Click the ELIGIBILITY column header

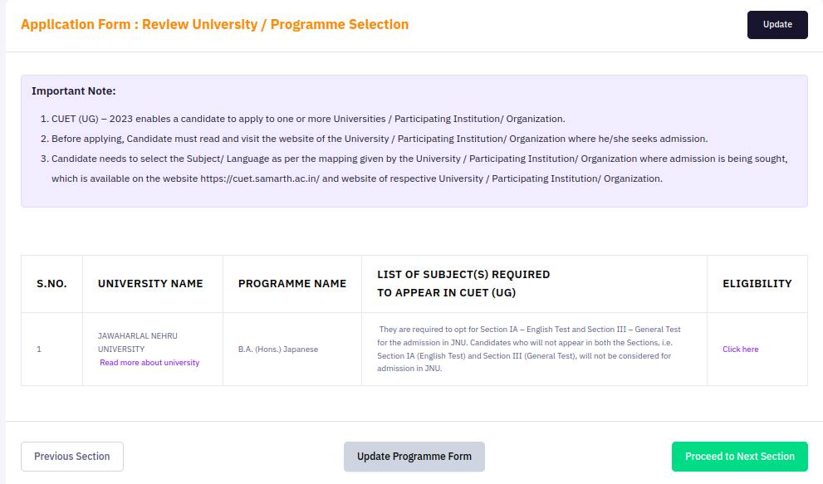(x=757, y=283)
